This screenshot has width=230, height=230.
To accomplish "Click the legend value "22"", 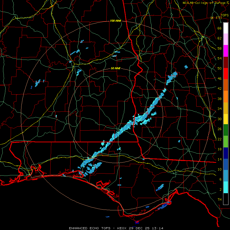I will 220,139.
